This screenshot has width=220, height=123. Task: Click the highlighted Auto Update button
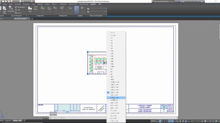[77, 10]
